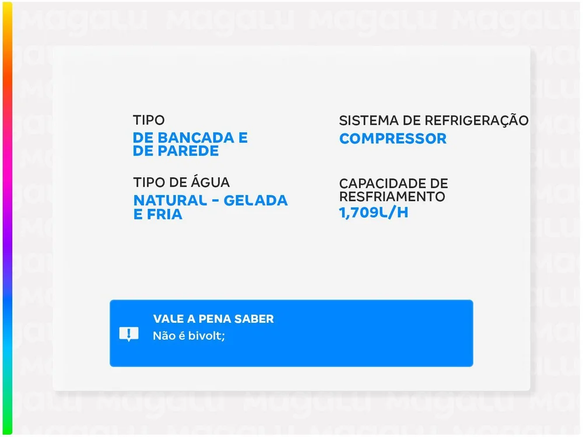Click NATURAL - GELADA E FRIA value
This screenshot has width=583, height=437.
click(x=210, y=207)
